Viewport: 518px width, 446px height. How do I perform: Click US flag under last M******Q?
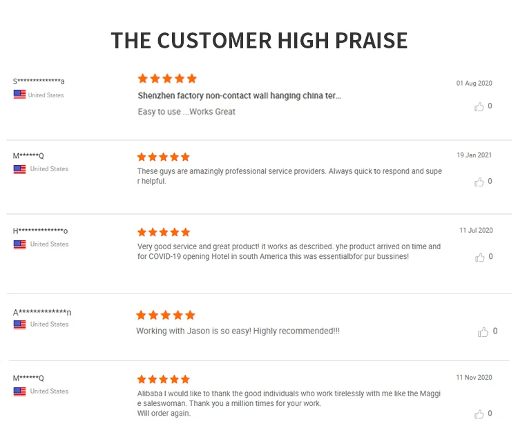[x=19, y=391]
